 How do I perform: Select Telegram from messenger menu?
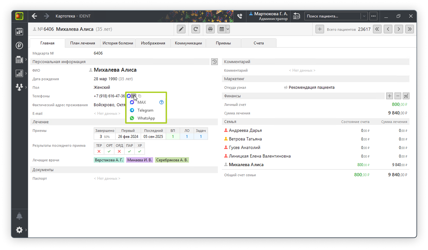[145, 110]
